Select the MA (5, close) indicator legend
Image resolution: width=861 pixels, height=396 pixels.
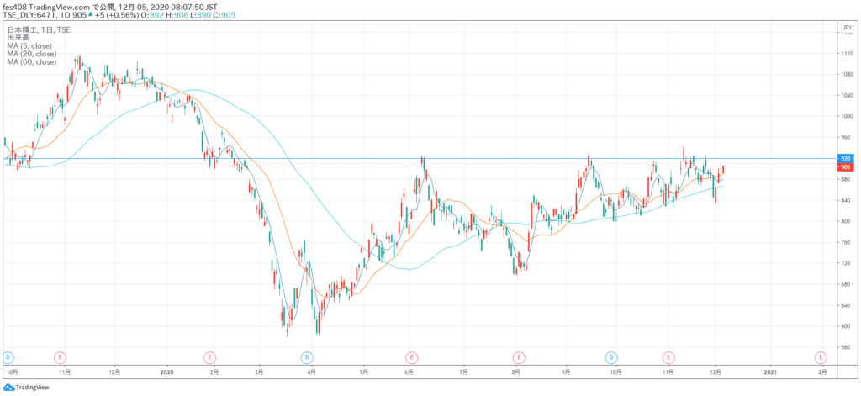point(31,46)
